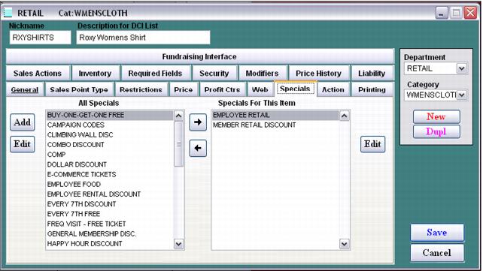The height and width of the screenshot is (271, 483).
Task: Open the Category dropdown arrow
Action: [461, 95]
